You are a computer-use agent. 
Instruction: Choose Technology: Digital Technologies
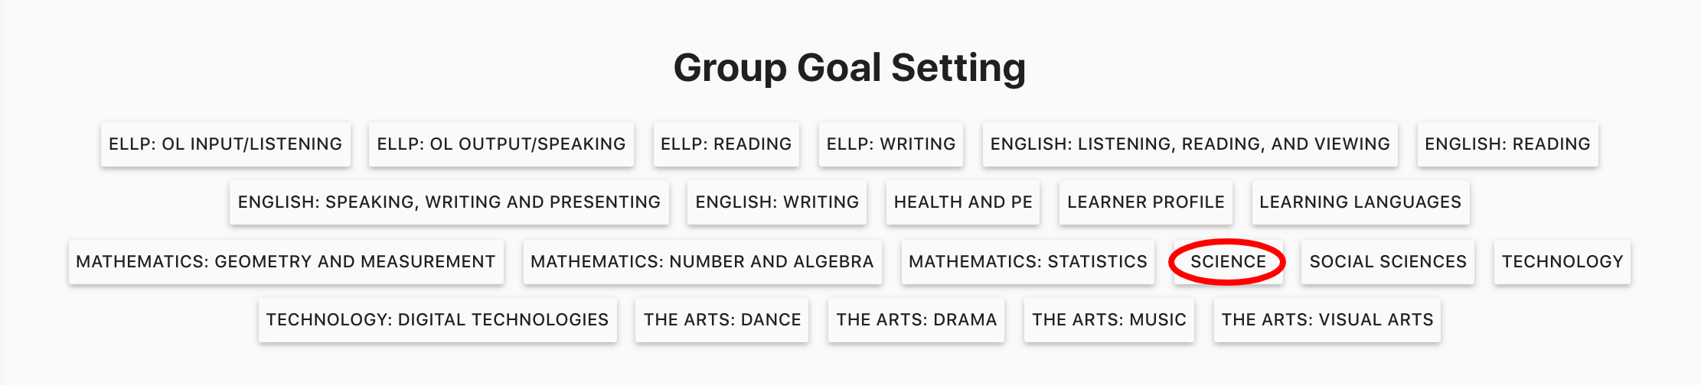[437, 320]
